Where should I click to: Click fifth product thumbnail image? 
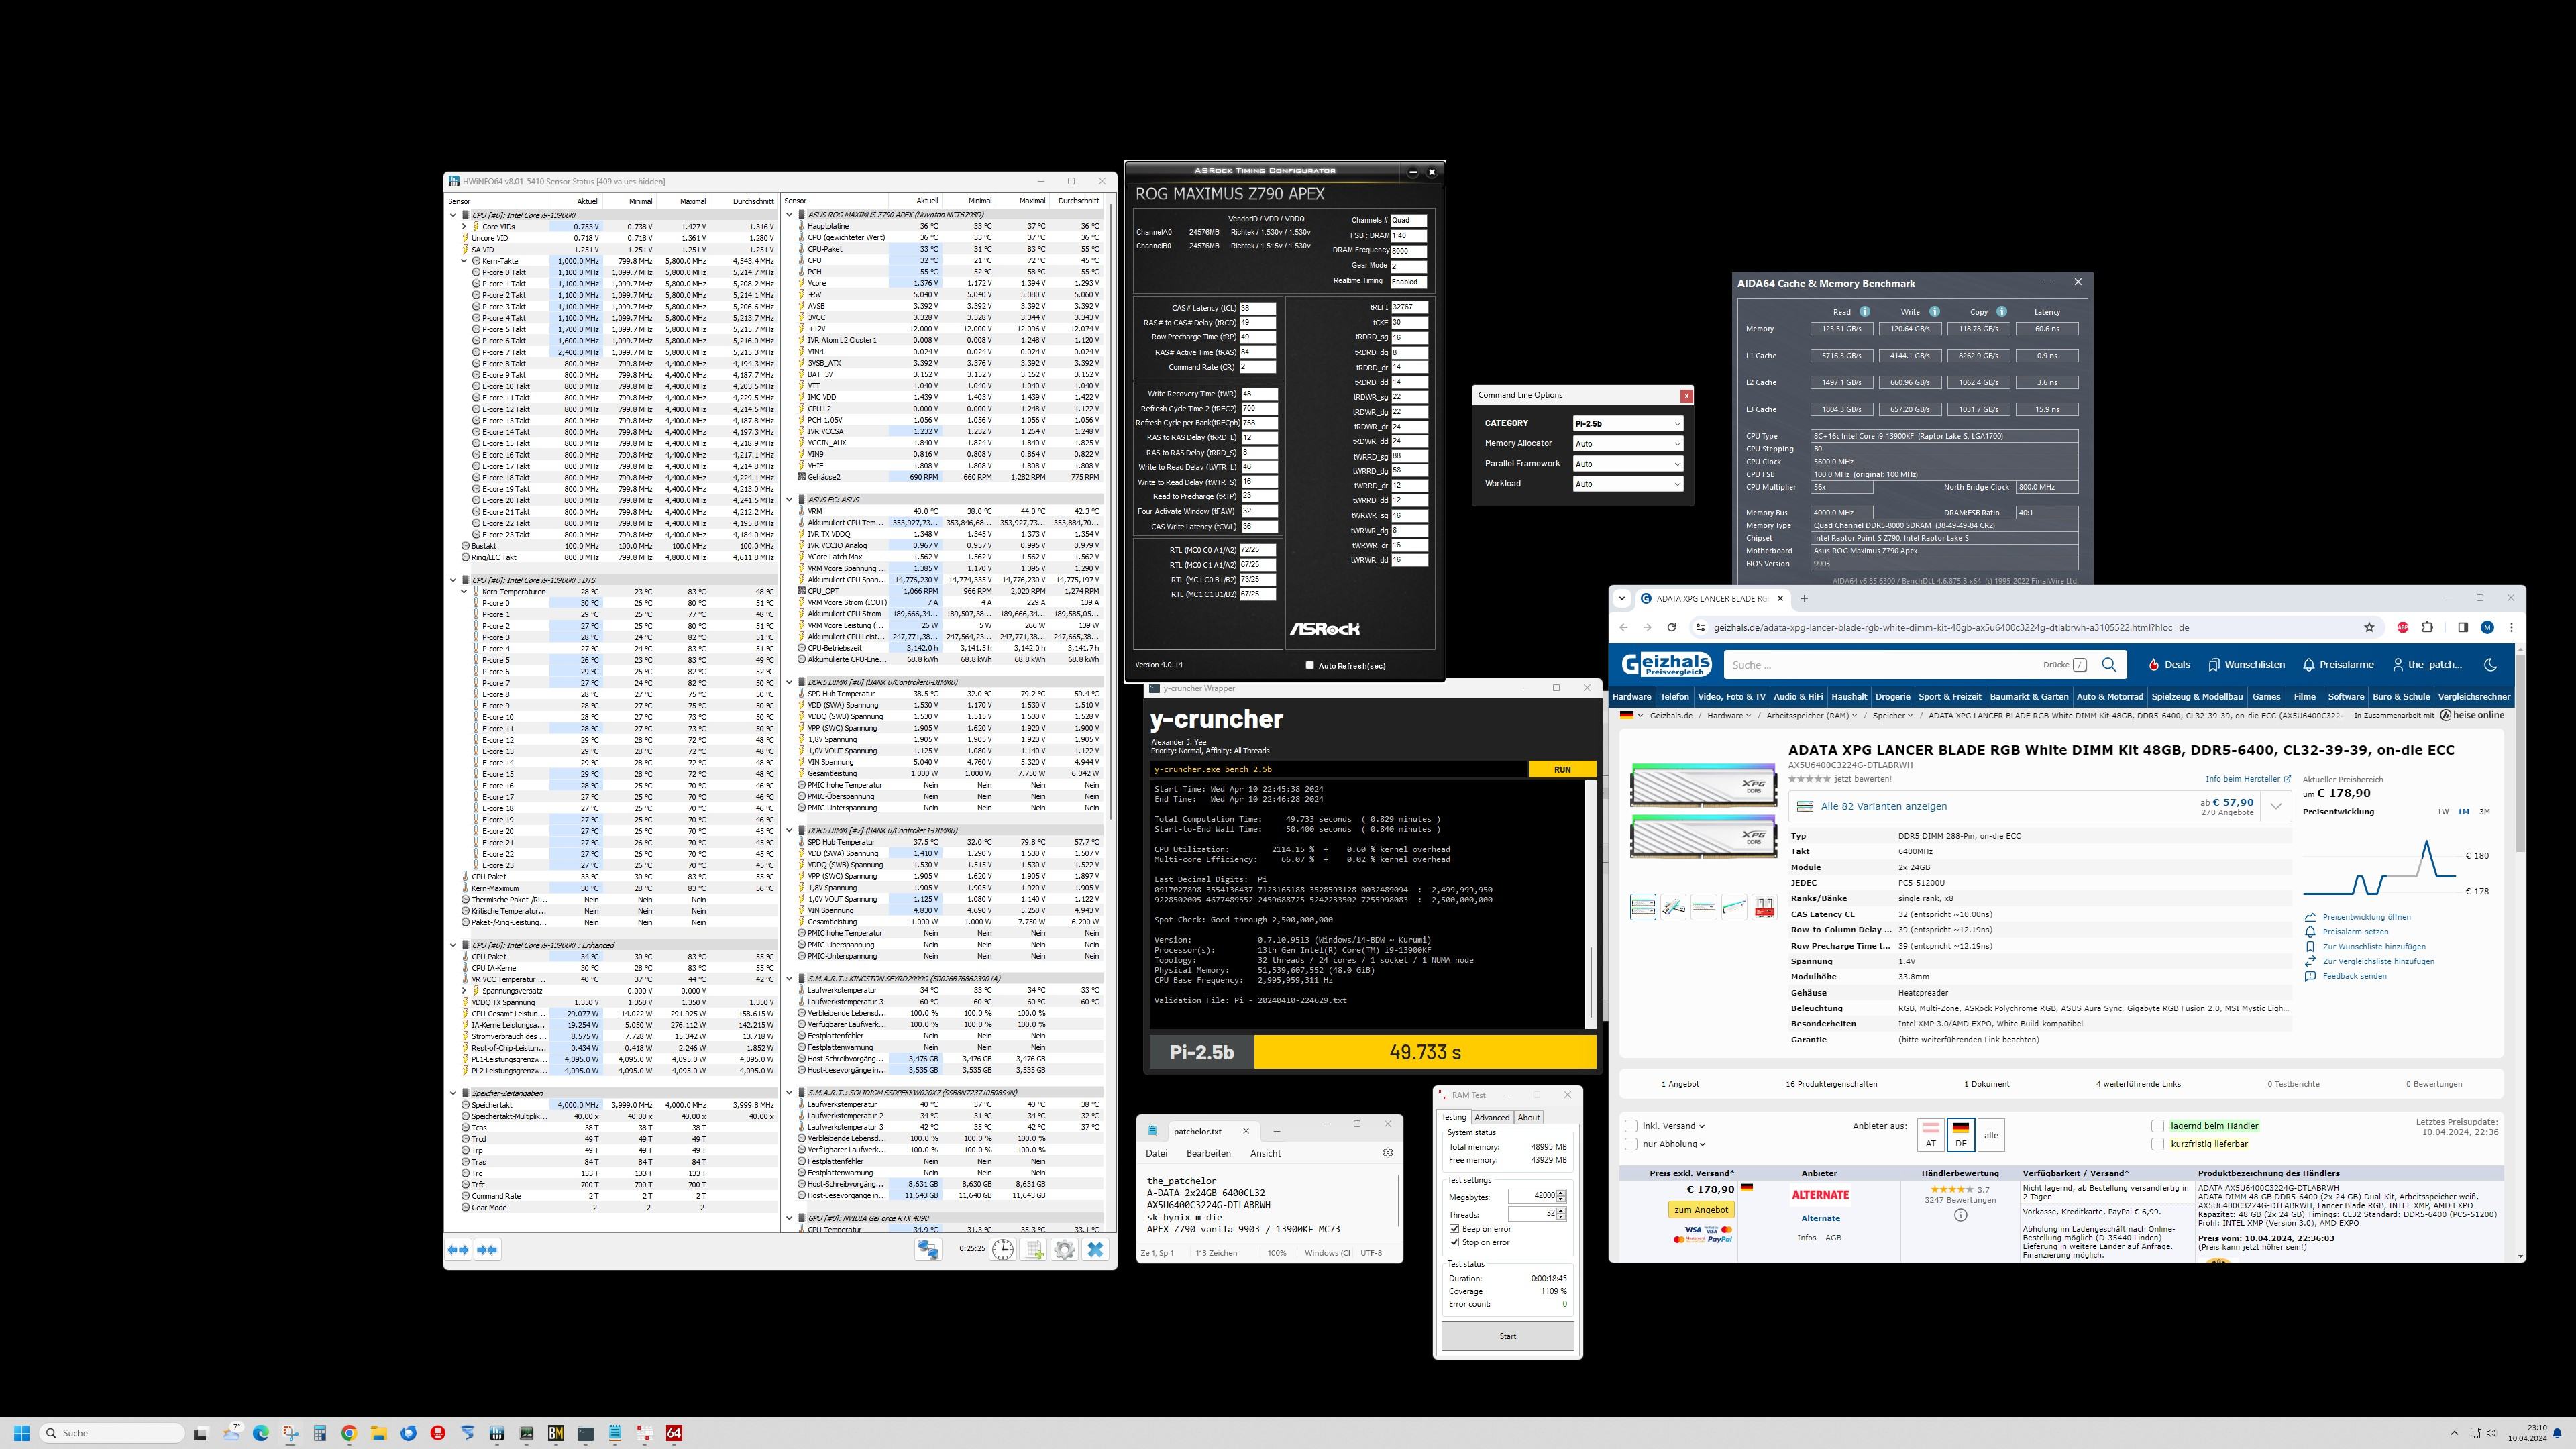tap(1765, 907)
